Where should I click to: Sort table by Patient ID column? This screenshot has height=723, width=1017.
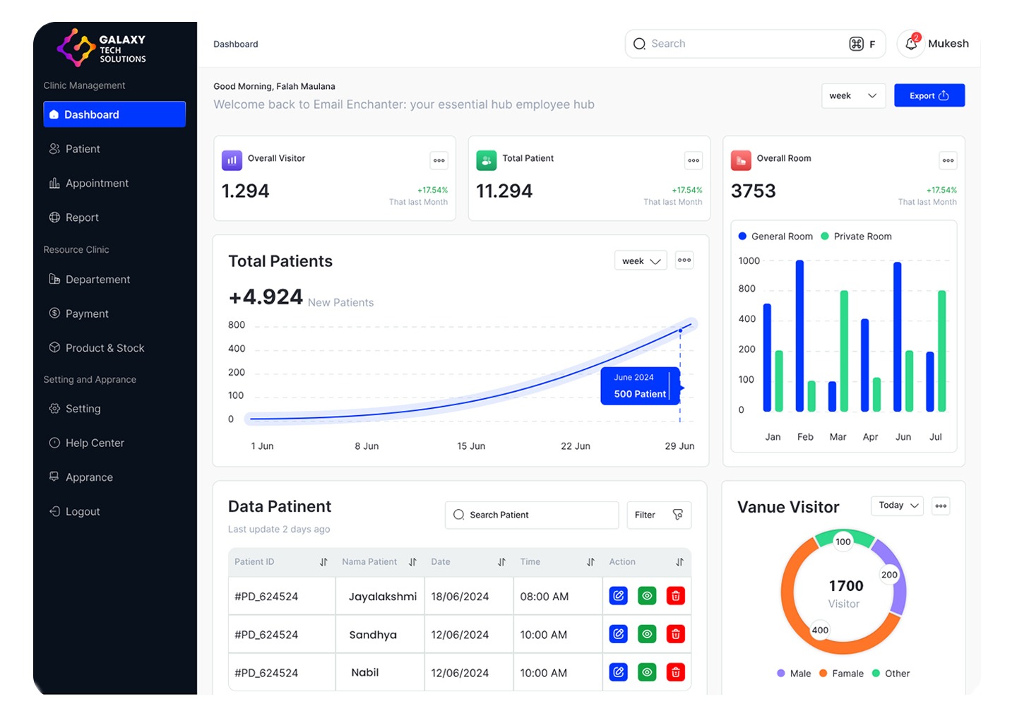click(x=323, y=562)
